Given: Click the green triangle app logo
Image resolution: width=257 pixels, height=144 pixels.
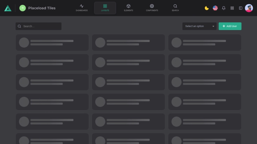Looking at the screenshot, I should tap(8, 8).
